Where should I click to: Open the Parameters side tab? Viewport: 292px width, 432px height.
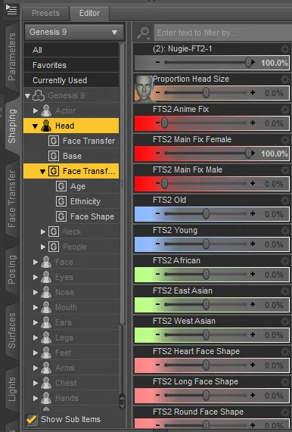tap(12, 57)
